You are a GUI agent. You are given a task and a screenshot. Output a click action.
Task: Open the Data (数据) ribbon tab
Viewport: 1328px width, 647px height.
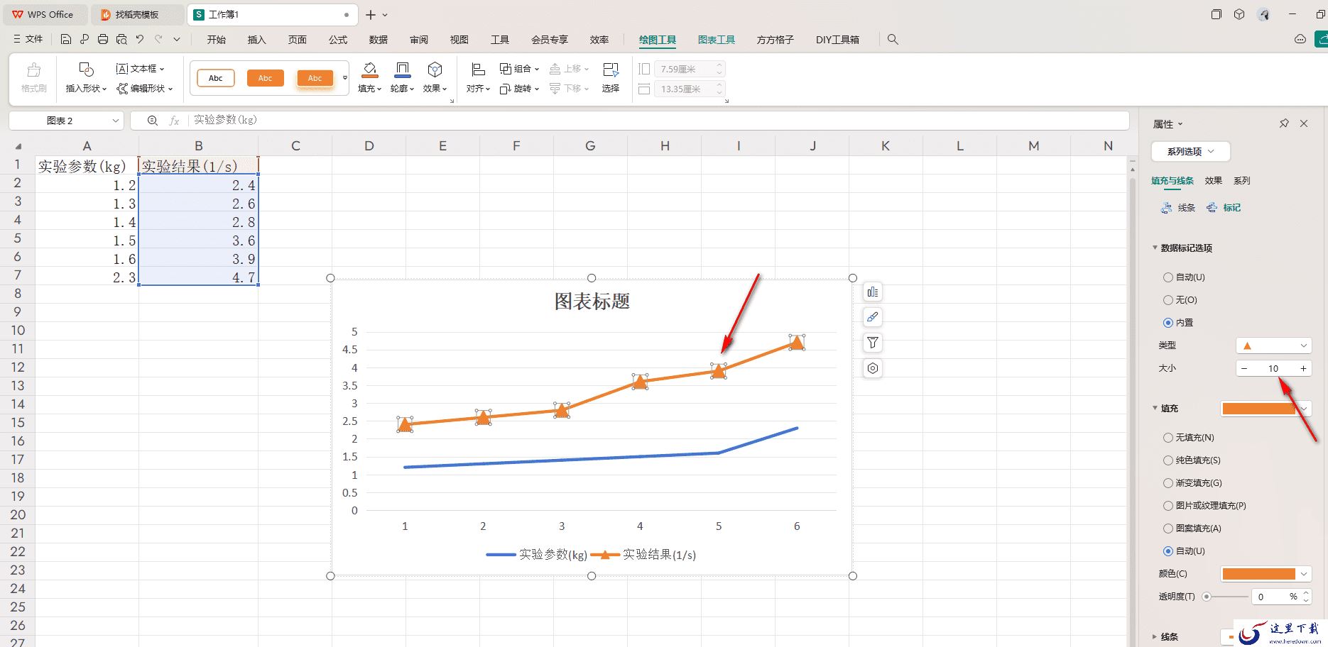coord(379,40)
